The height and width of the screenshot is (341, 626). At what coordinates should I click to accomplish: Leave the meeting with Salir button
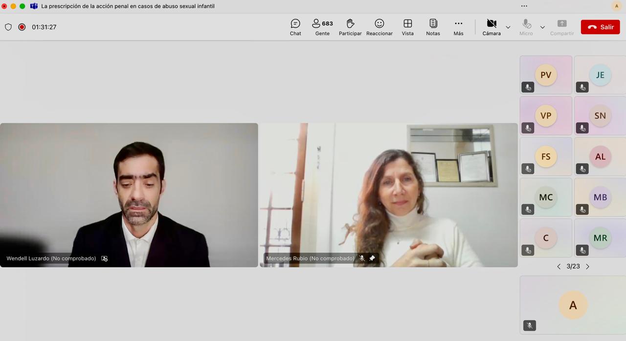tap(600, 27)
